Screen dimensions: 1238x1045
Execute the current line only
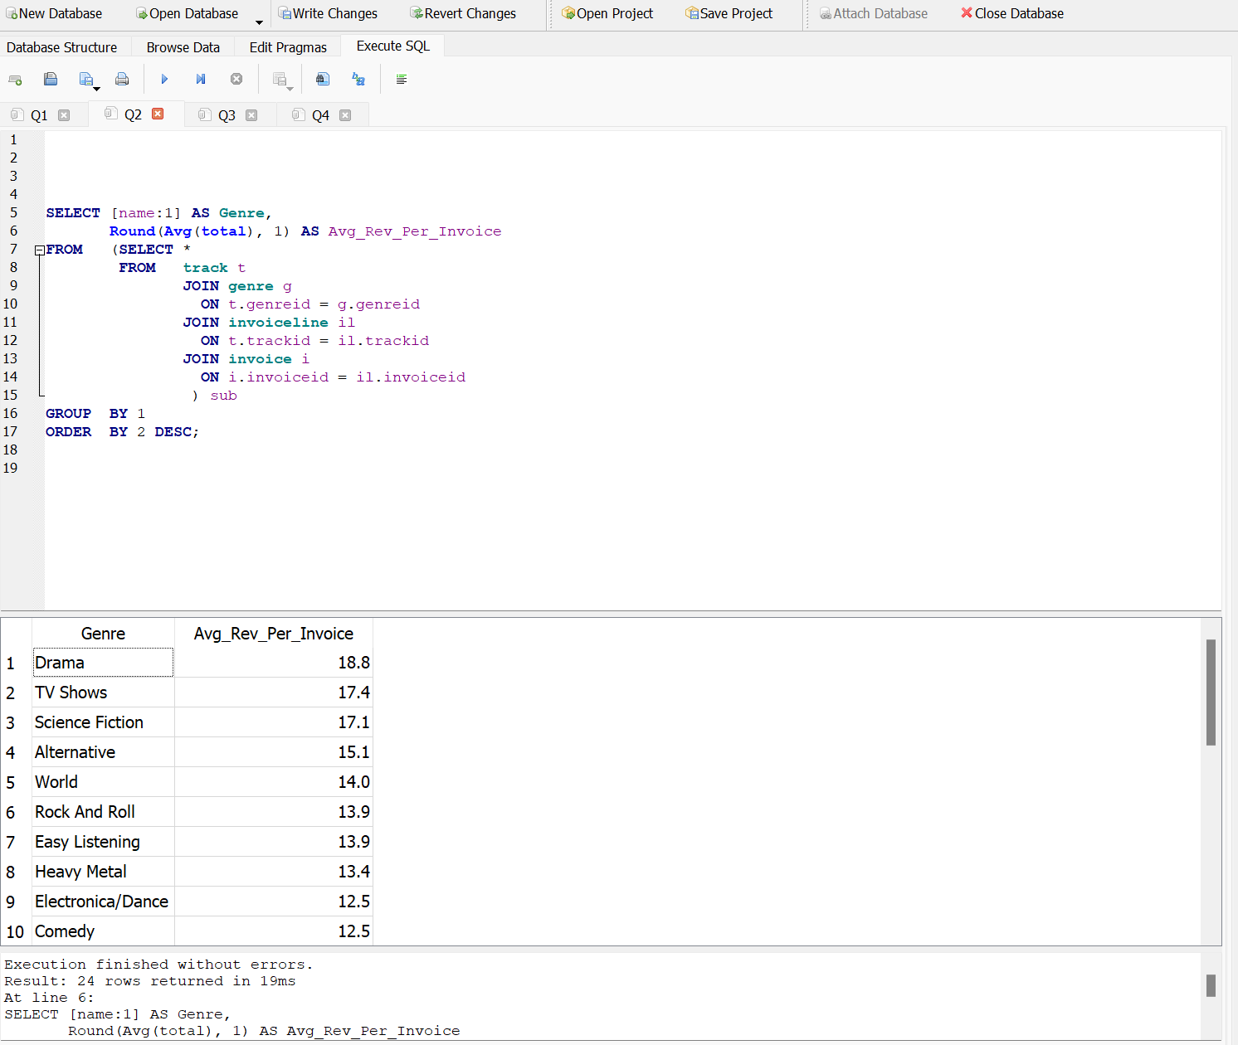(200, 79)
